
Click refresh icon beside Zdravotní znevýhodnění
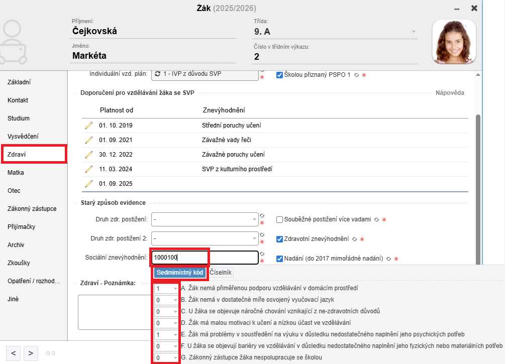point(354,239)
